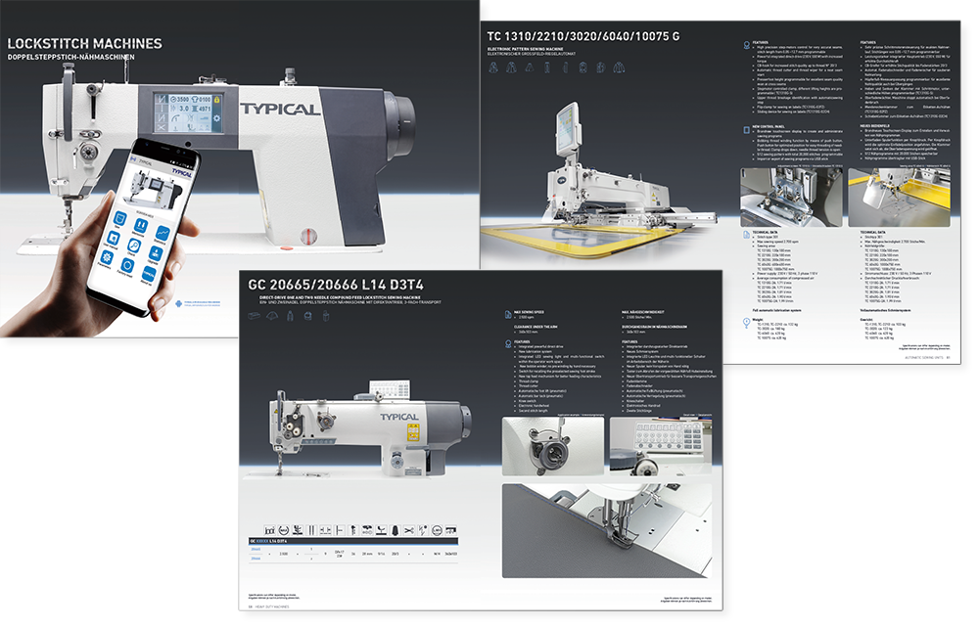This screenshot has height=627, width=979.
Task: Click the TYPICAL logo on lockstitch machine
Action: pyautogui.click(x=280, y=110)
